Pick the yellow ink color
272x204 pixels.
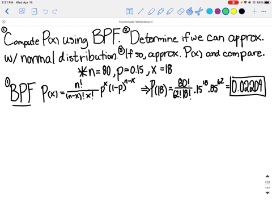click(233, 11)
